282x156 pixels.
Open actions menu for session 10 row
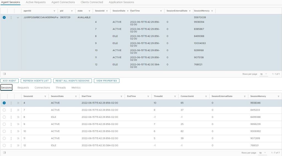click(11, 132)
